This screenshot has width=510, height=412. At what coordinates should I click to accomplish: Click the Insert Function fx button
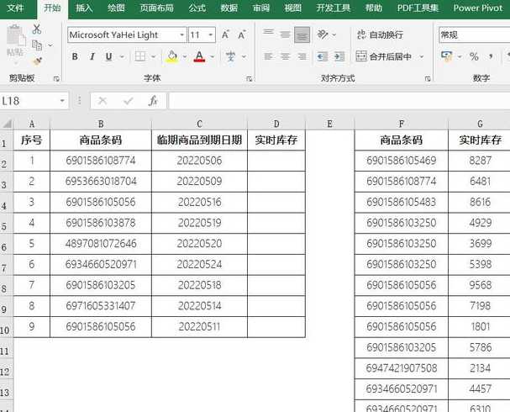click(x=153, y=101)
